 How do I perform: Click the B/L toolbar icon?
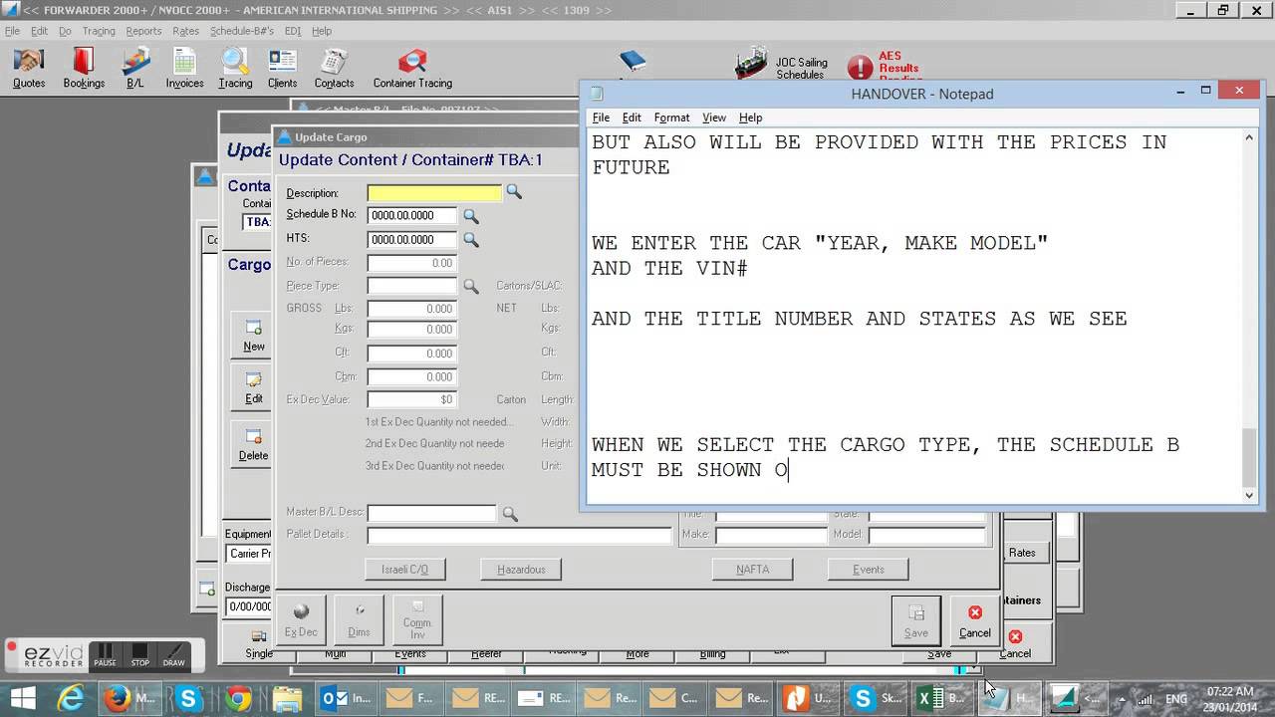point(135,69)
